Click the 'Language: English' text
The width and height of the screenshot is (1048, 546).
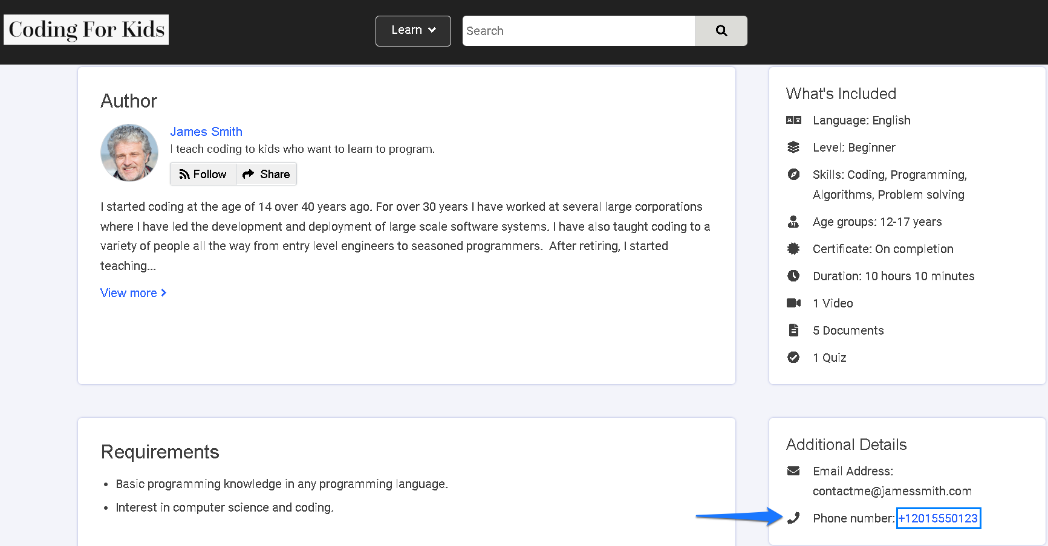pos(862,120)
